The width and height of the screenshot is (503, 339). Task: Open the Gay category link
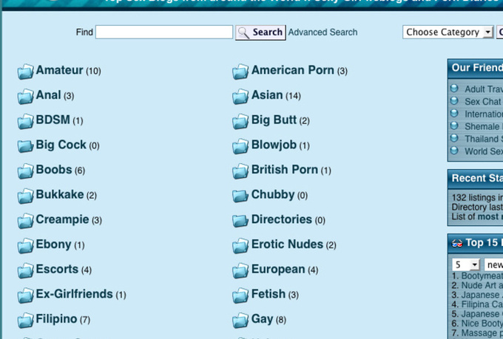click(262, 319)
